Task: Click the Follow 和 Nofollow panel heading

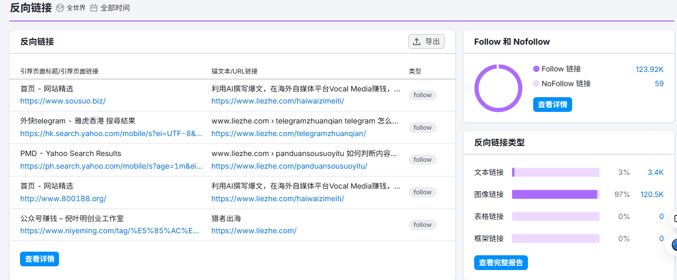Action: point(512,42)
